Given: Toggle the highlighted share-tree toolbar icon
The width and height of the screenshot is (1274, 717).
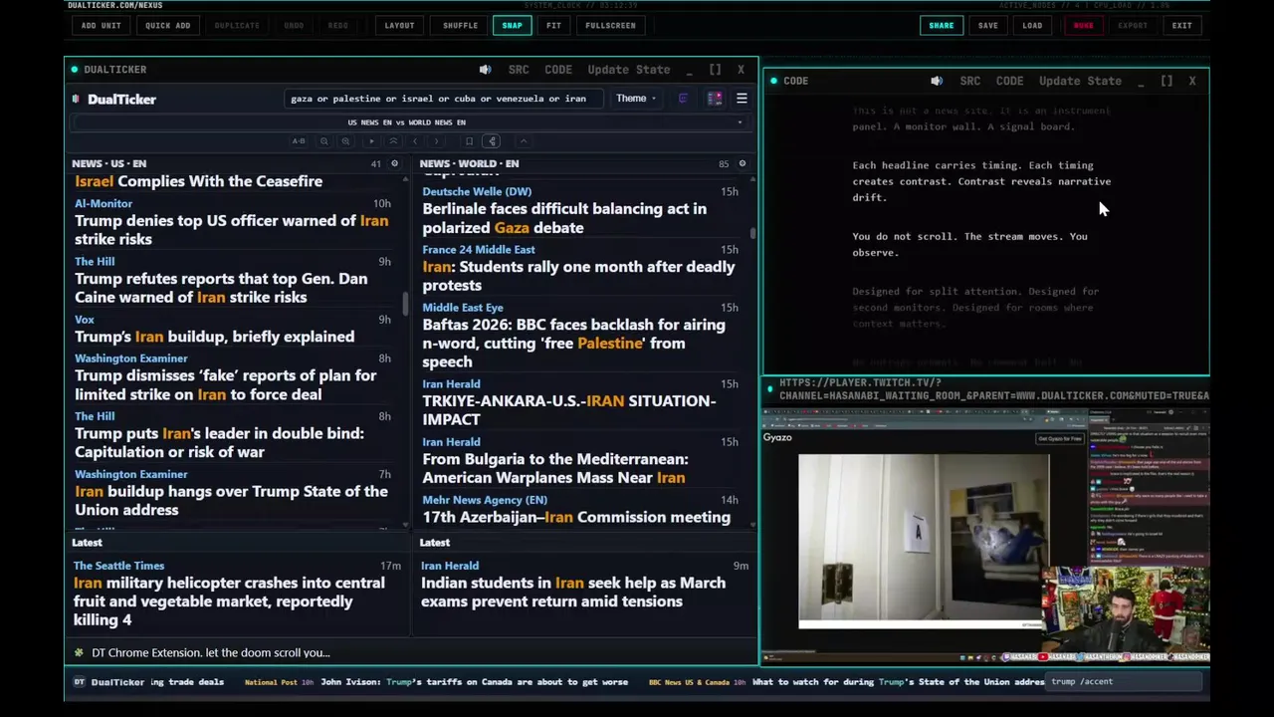Looking at the screenshot, I should 492,141.
